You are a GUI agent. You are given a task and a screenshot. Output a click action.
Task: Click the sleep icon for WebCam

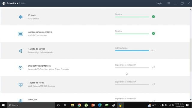153,101
